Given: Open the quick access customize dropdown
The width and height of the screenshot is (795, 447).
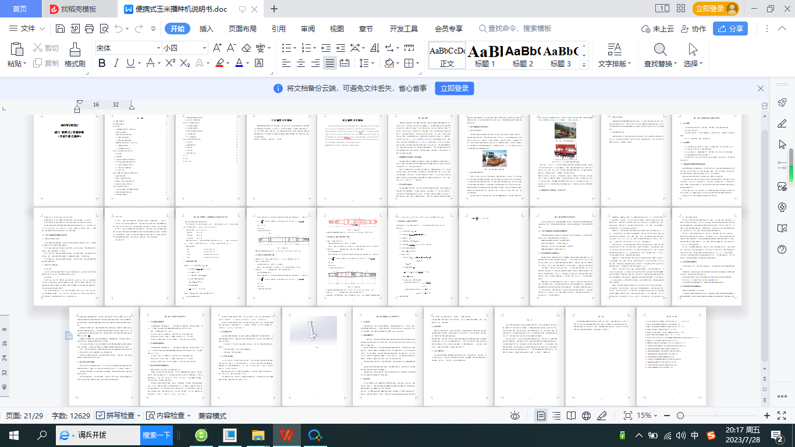Looking at the screenshot, I should [x=153, y=29].
